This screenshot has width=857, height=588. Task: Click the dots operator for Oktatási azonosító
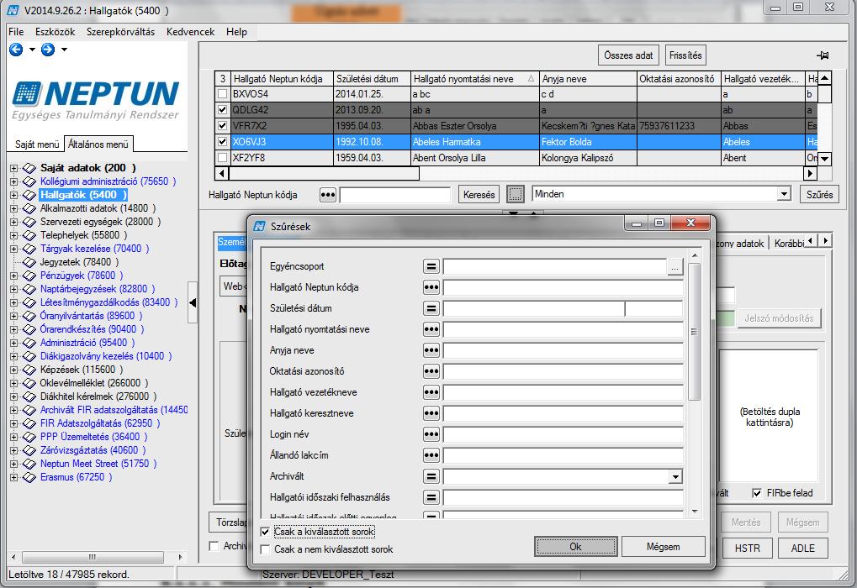click(x=431, y=371)
